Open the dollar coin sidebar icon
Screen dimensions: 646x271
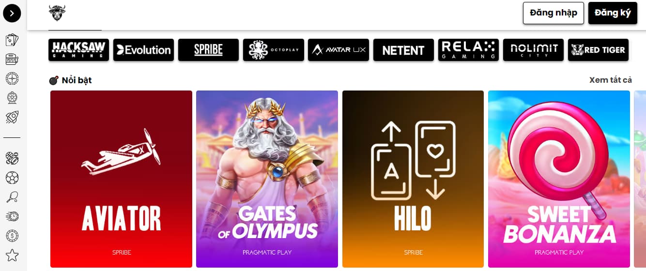(12, 236)
